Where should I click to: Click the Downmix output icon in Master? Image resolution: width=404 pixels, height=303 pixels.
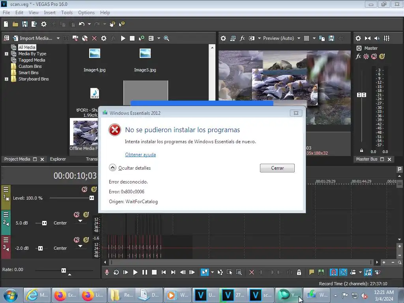(368, 38)
